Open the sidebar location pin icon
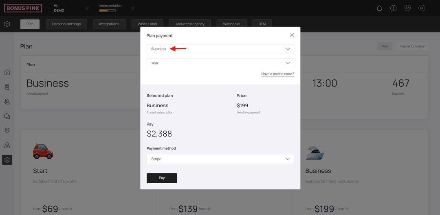 [x=7, y=131]
